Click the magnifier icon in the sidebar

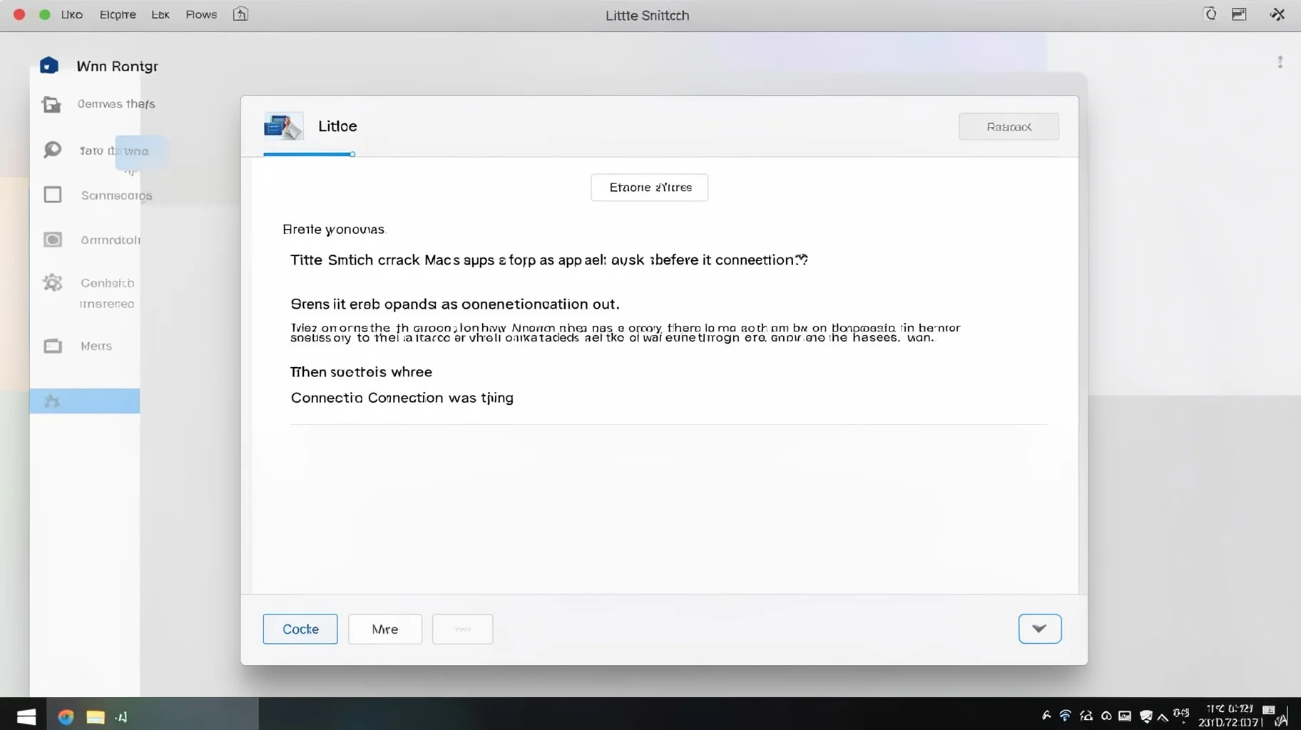[52, 150]
